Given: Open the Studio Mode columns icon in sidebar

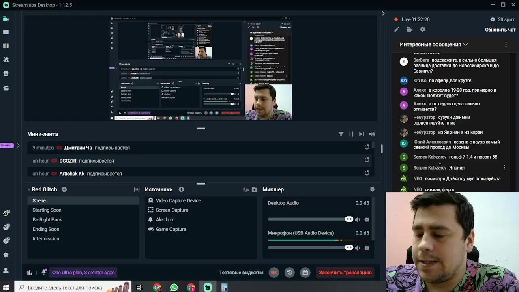Looking at the screenshot, I should [x=6, y=46].
